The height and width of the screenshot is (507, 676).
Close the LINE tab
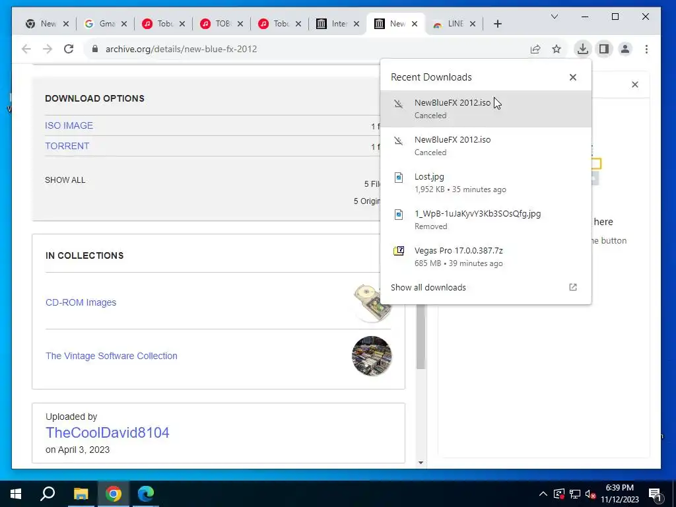pos(473,24)
